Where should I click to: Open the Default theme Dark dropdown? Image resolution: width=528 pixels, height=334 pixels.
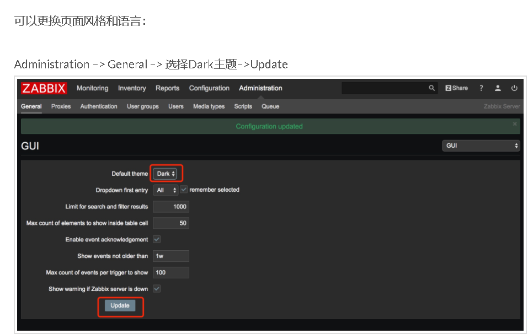coord(165,174)
